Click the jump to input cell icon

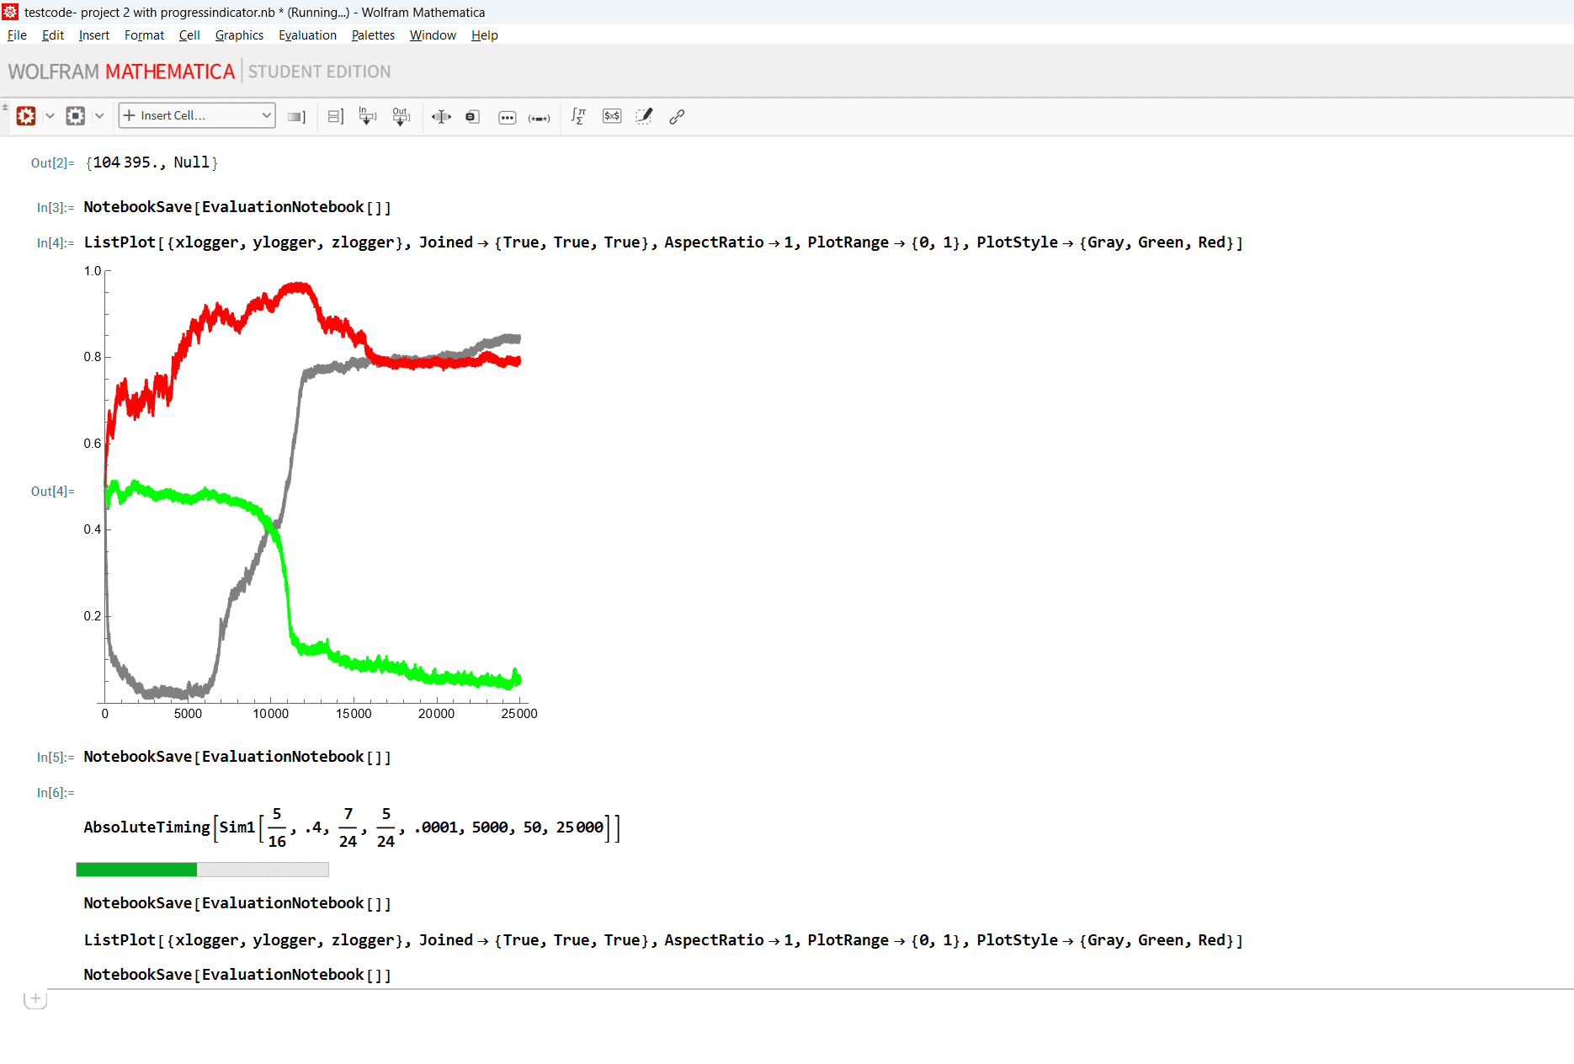(x=367, y=116)
